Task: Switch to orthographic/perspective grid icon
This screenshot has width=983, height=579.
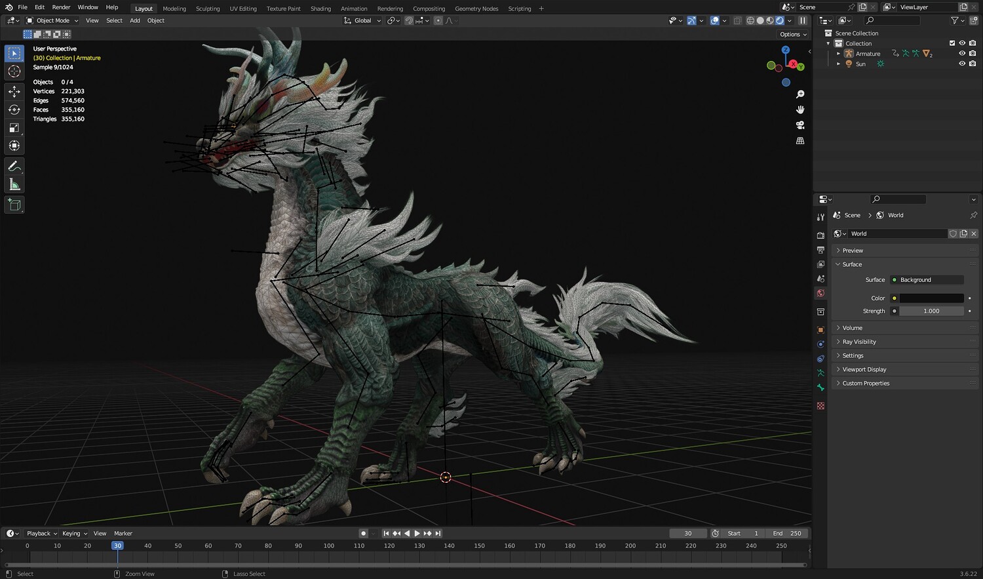Action: point(800,141)
